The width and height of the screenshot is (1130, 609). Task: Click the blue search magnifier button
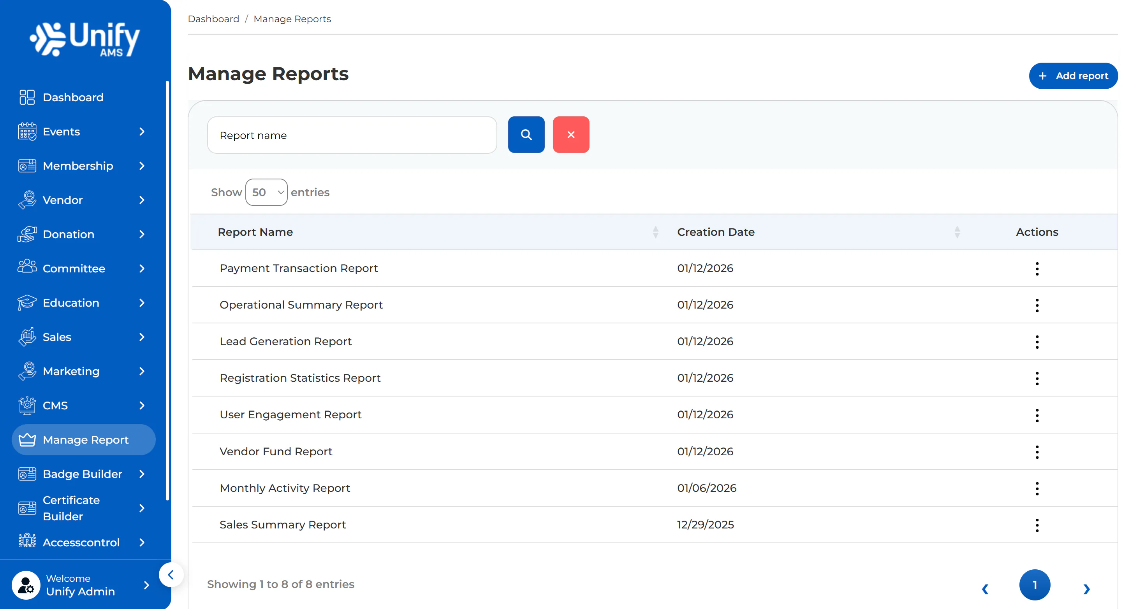click(x=526, y=135)
